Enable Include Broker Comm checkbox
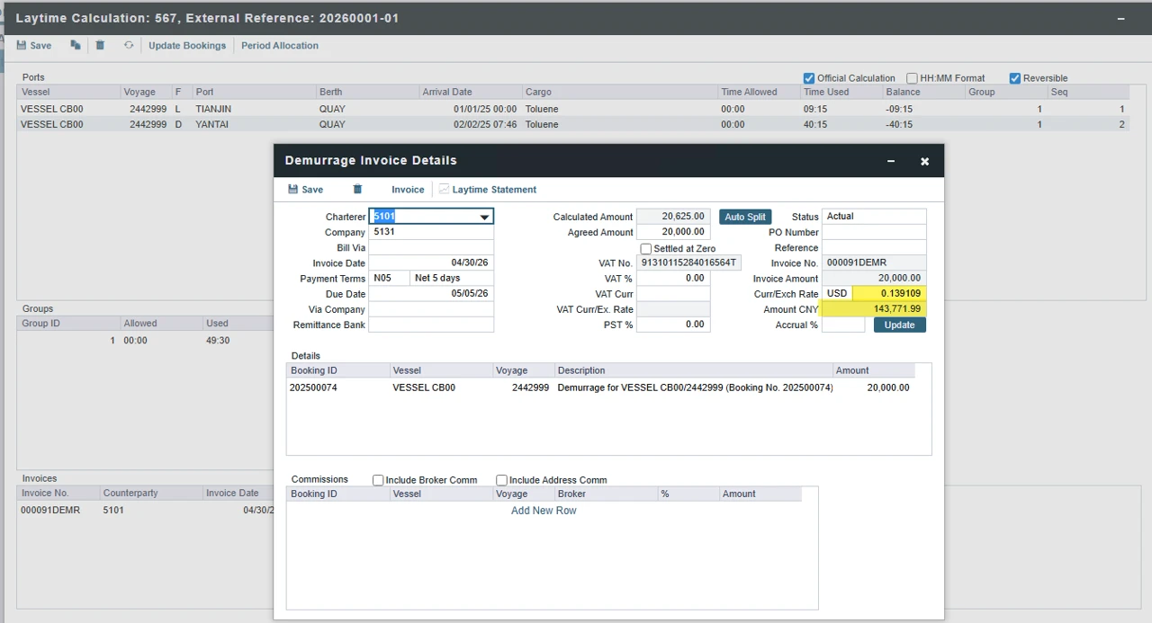Screen dimensions: 1152x623 [x=378, y=480]
